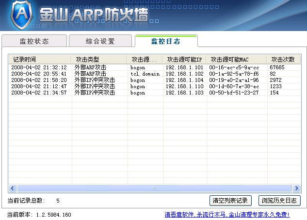Click the blue shield A logo icon
Image resolution: width=307 pixels, height=220 pixels.
[21, 15]
